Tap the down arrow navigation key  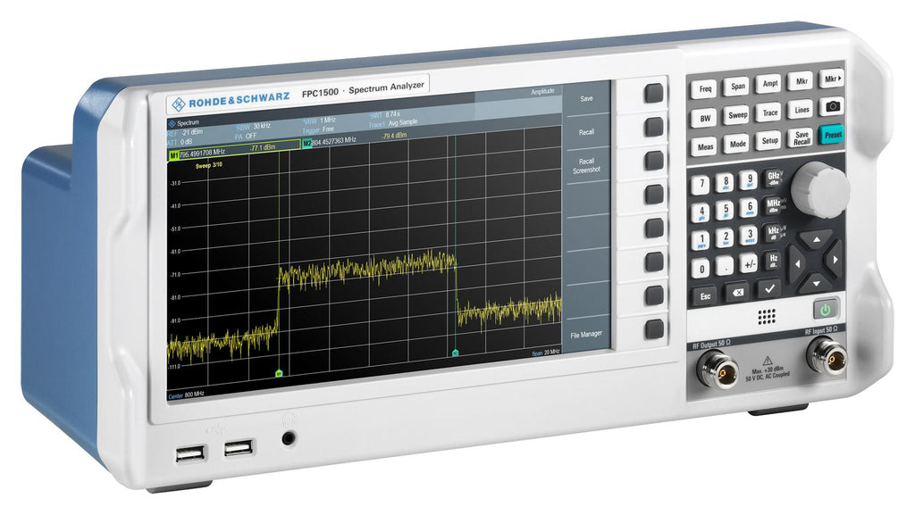[x=815, y=283]
